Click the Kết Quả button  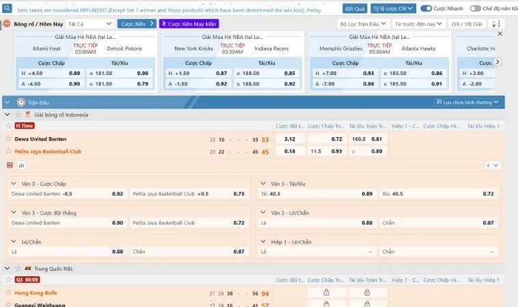[355, 8]
